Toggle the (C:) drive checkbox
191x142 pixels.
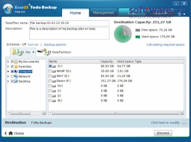tap(50, 66)
